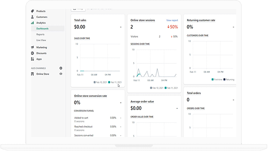Click the Marketing megaphone icon
Screen dimensions: 268x161
(x=33, y=48)
